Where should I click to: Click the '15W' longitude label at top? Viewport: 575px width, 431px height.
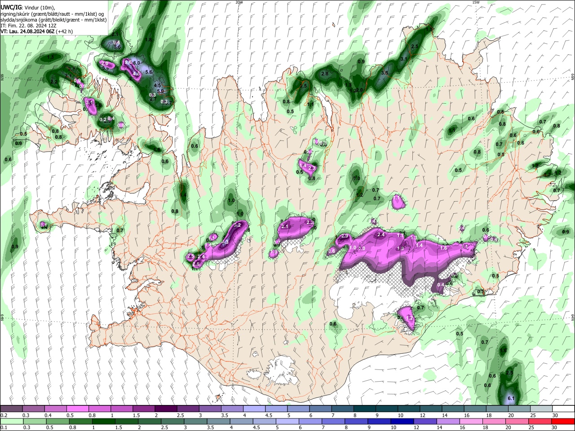(x=476, y=2)
